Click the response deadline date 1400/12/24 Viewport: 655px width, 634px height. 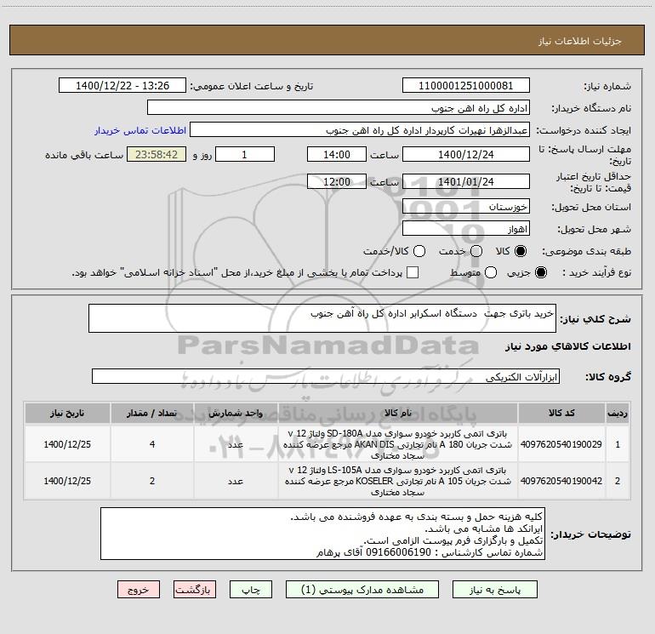(466, 154)
